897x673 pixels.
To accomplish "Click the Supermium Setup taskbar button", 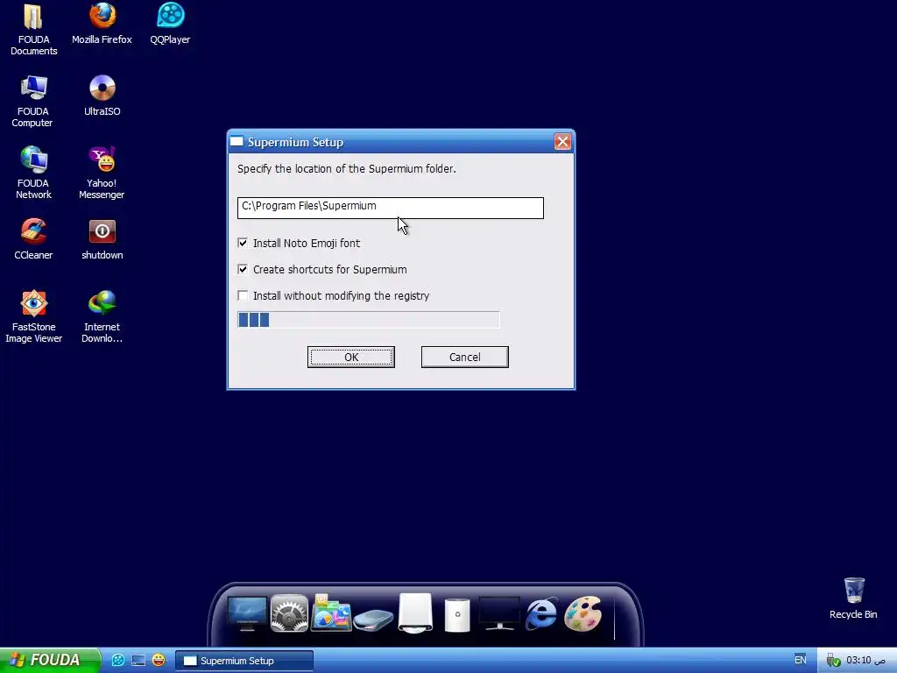I will (244, 661).
